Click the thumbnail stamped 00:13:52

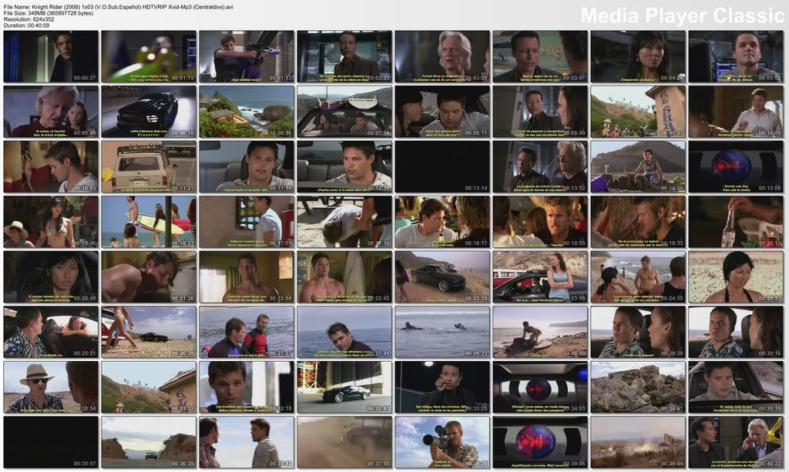click(x=540, y=166)
